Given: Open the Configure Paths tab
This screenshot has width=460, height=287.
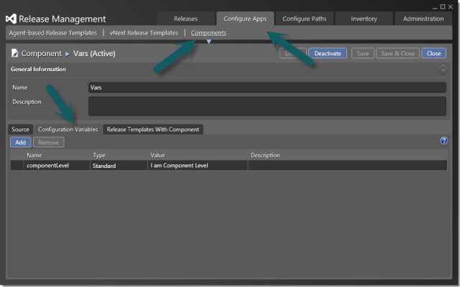Looking at the screenshot, I should (x=305, y=19).
